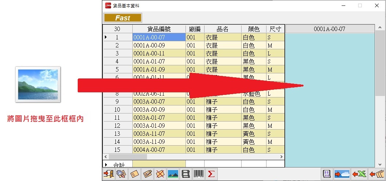
Task: Click the purple grid columns icon
Action: point(327,174)
